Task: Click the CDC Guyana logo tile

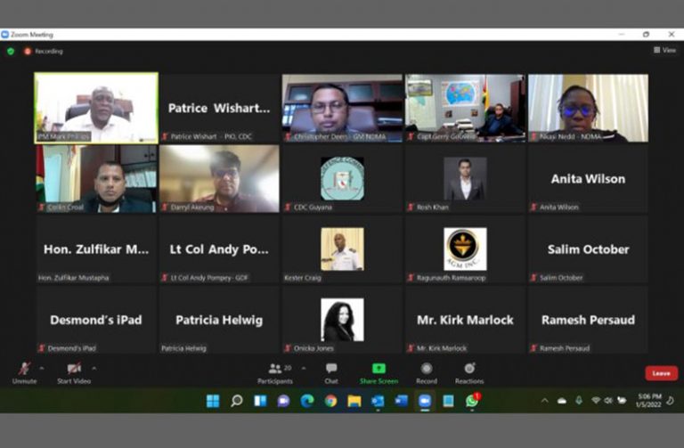Action: pos(342,179)
